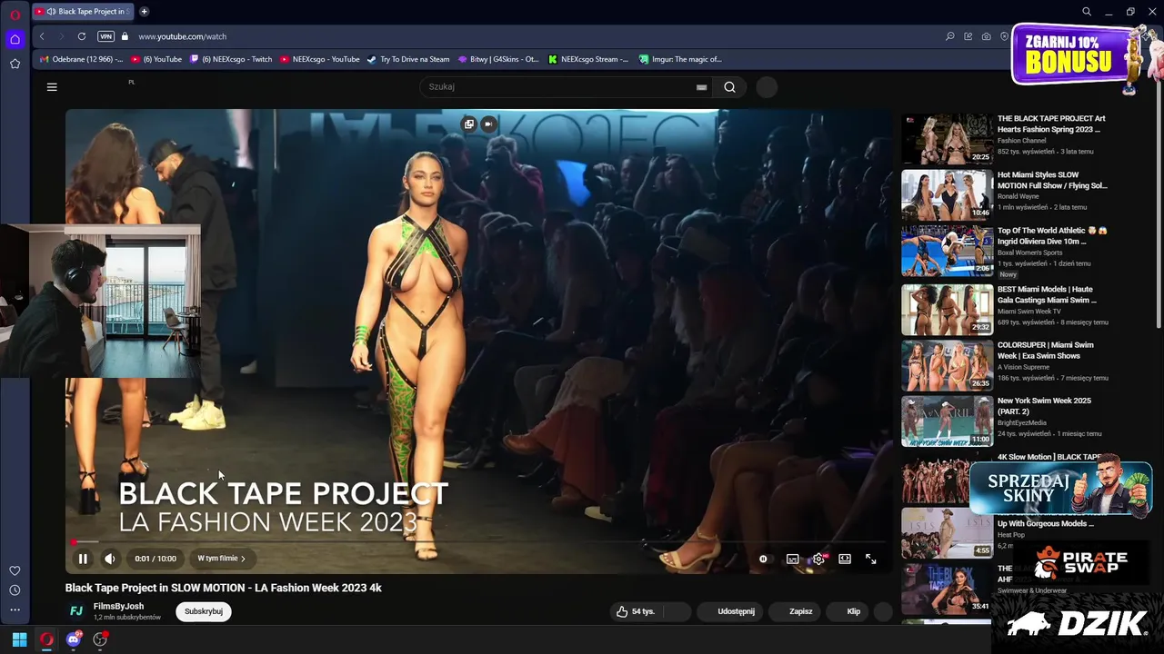Reload the page with refresh icon
1164x654 pixels.
click(x=81, y=36)
